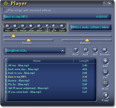The height and width of the screenshot is (108, 116).
Task: Click the Length column header
Action: 84,61
